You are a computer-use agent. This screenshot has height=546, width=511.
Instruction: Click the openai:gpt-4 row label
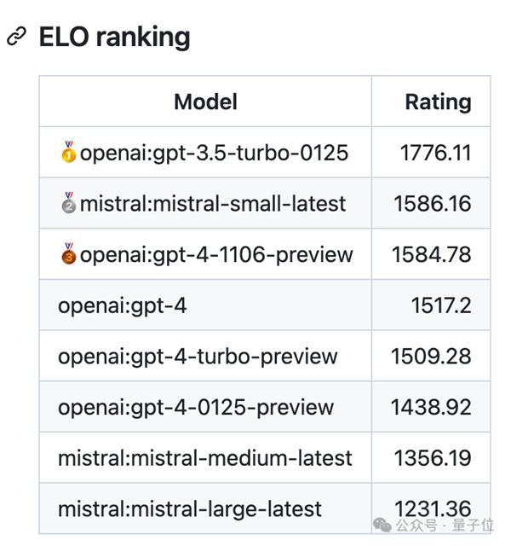click(x=122, y=305)
